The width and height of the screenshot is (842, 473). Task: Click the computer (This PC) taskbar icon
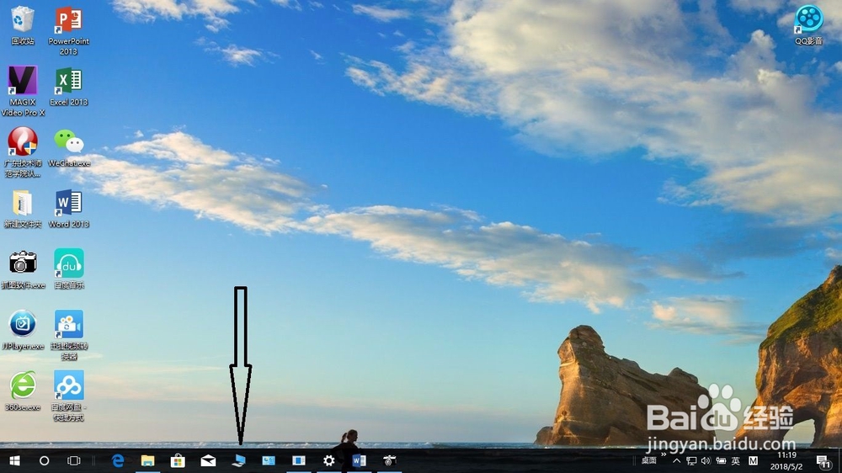pyautogui.click(x=238, y=460)
